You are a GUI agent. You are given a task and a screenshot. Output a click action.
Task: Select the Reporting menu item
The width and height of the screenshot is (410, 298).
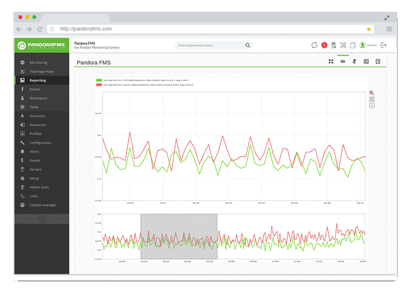point(37,81)
